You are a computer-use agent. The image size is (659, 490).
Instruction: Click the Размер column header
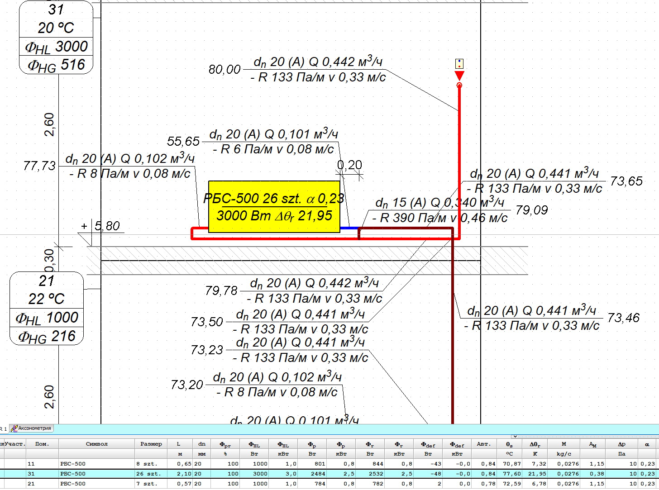pyautogui.click(x=151, y=444)
